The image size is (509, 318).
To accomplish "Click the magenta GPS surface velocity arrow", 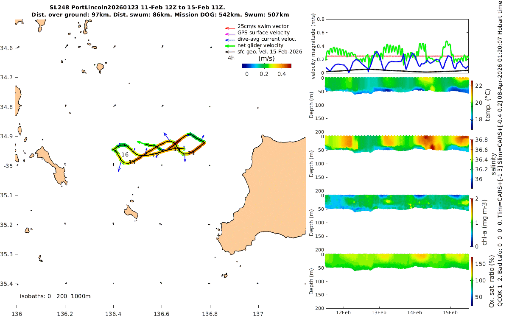I will 229,33.
